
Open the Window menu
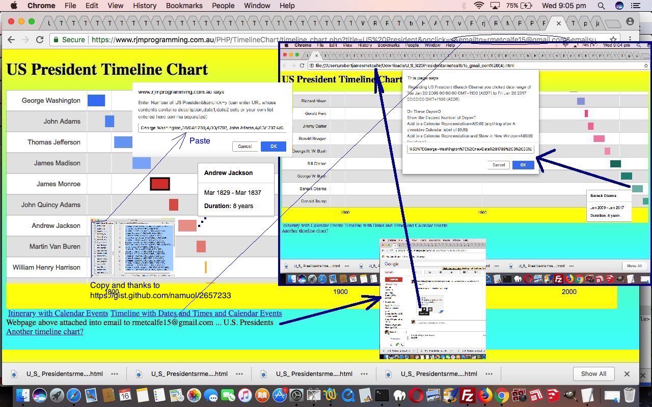tap(257, 6)
